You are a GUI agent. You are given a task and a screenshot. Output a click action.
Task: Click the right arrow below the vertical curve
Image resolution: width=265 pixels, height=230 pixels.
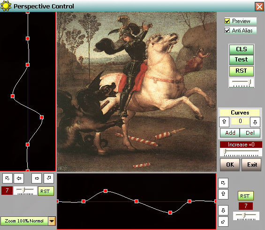click(37, 178)
